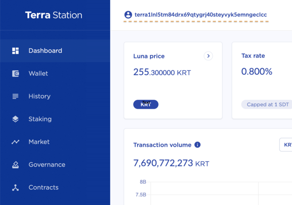Click the KRT currency pill button

(146, 104)
